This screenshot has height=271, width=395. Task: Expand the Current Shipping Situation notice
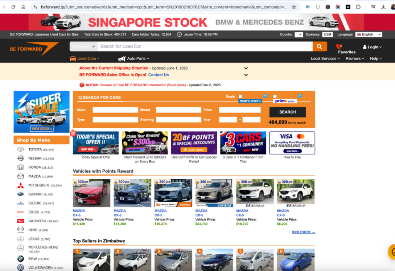246,68
